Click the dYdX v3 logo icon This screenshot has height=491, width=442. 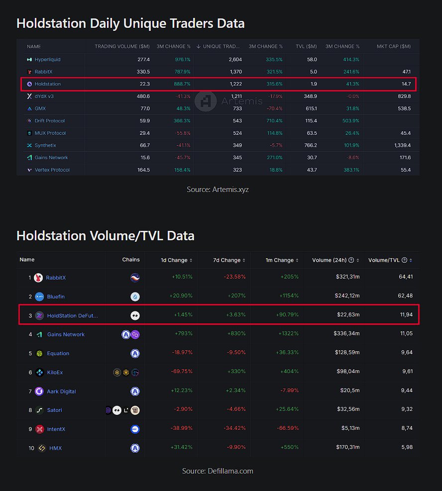tap(29, 96)
